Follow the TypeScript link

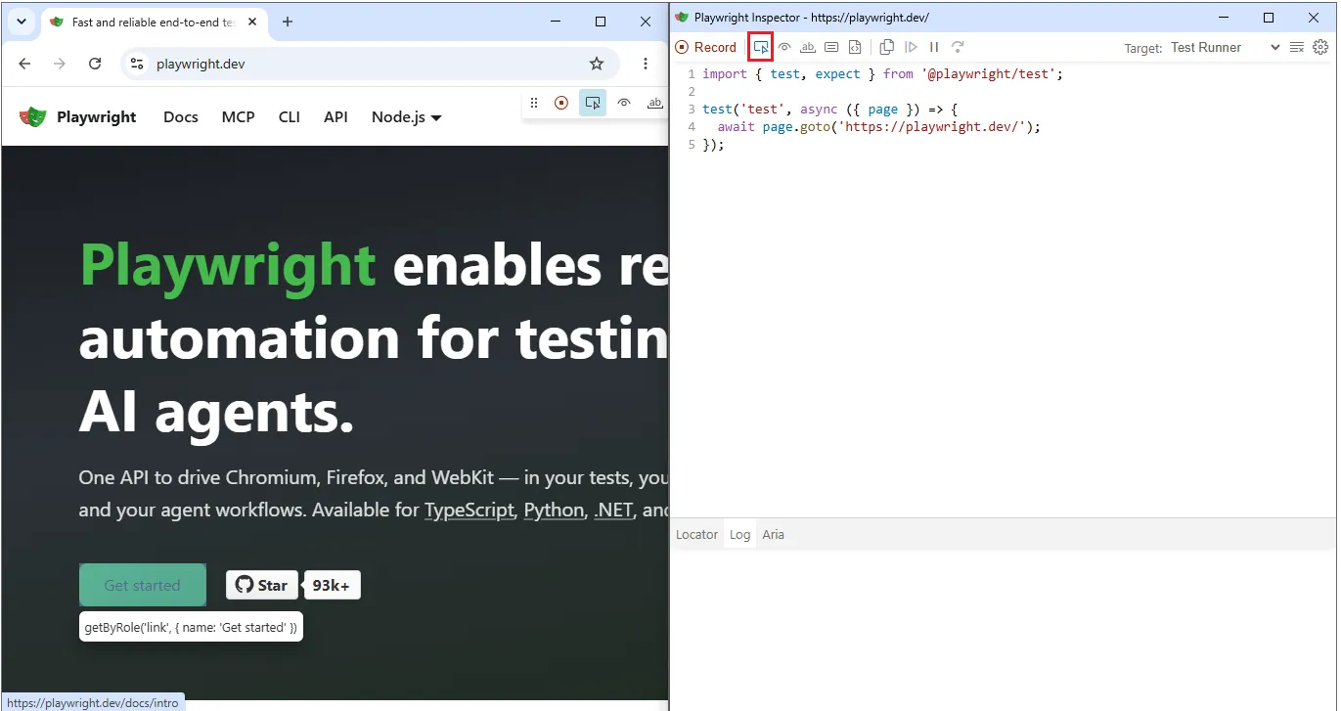point(469,511)
